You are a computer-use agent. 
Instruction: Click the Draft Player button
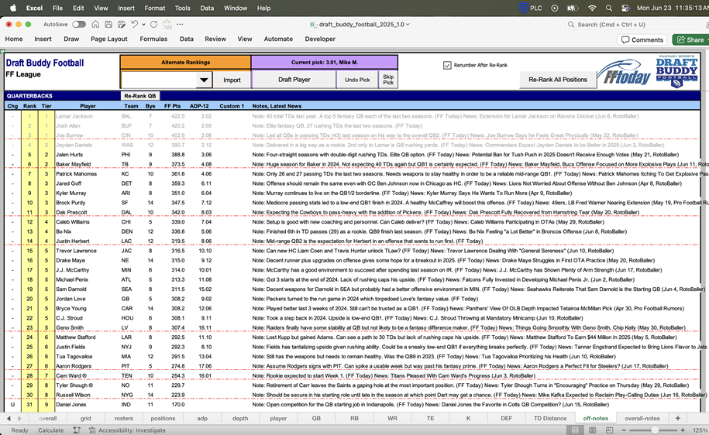pos(294,80)
